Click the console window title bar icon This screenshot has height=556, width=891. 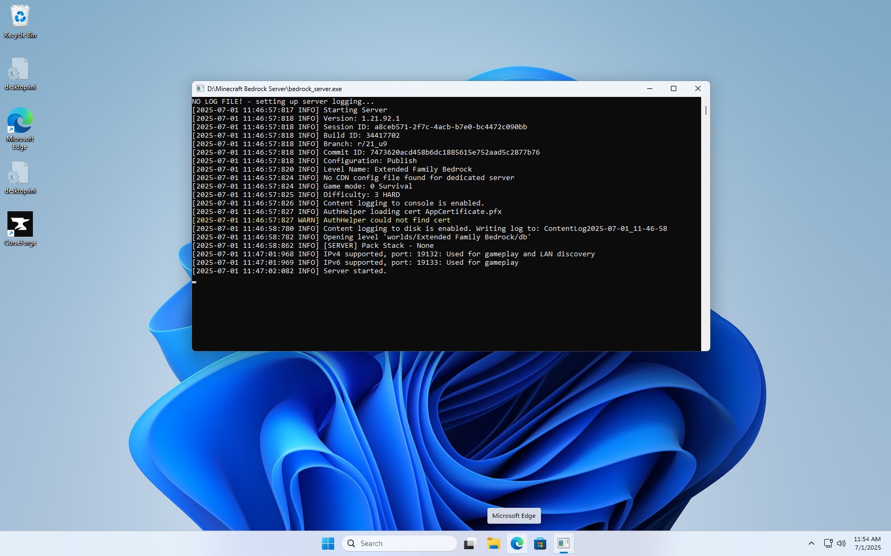click(200, 88)
